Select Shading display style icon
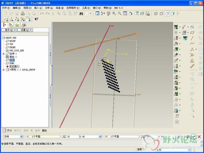The width and height of the screenshot is (204, 153). 173,13
